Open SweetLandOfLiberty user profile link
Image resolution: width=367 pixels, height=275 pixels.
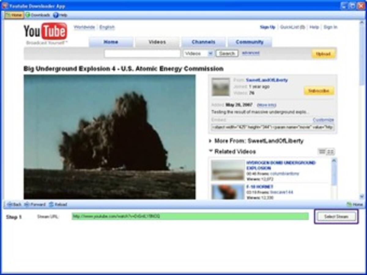(x=267, y=80)
